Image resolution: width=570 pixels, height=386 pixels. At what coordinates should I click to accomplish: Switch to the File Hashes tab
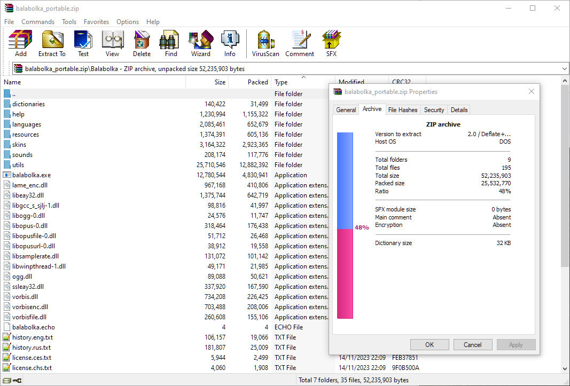click(x=403, y=110)
